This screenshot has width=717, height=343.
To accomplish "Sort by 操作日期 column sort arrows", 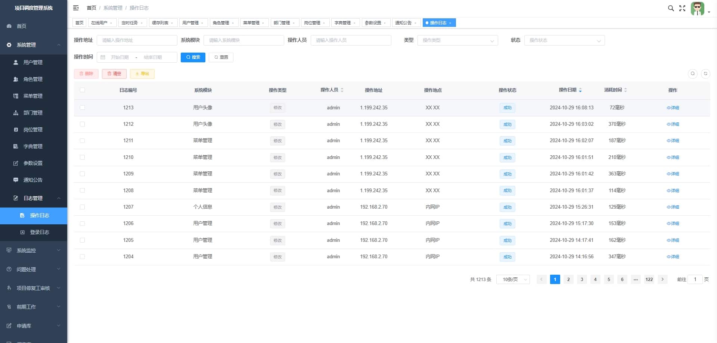I will coord(580,90).
